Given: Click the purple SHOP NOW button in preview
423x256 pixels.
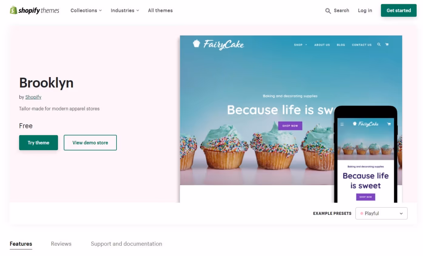Looking at the screenshot, I should coord(290,126).
